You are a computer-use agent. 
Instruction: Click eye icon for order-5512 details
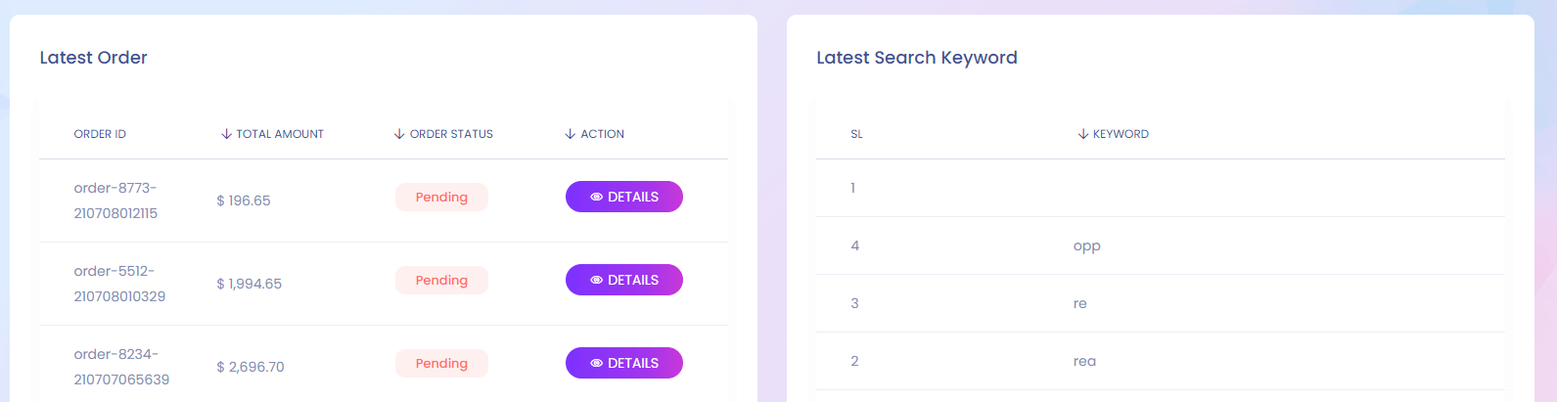pyautogui.click(x=596, y=280)
